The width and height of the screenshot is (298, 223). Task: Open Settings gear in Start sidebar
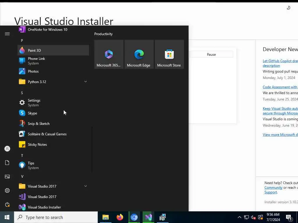(x=7, y=190)
